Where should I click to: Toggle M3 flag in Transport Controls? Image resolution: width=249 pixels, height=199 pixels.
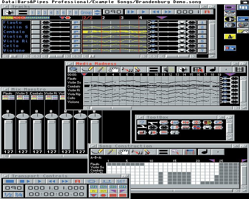pyautogui.click(x=113, y=187)
